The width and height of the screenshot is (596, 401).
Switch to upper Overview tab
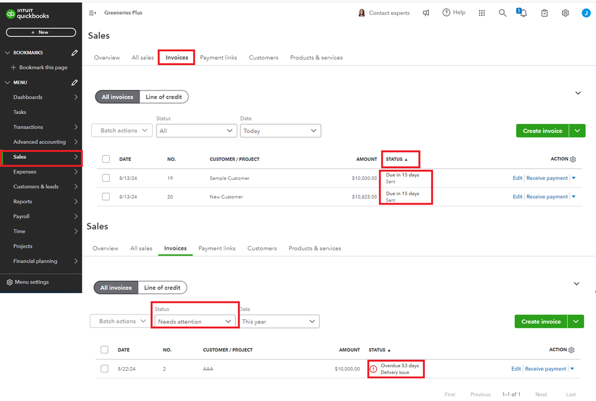click(x=107, y=57)
